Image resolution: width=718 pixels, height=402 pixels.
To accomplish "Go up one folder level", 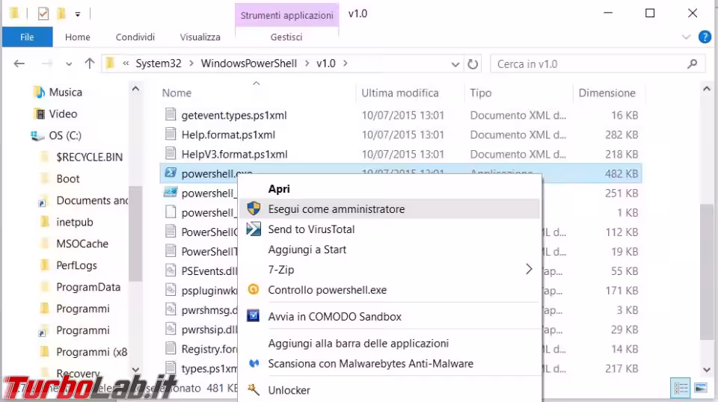I will (x=90, y=64).
